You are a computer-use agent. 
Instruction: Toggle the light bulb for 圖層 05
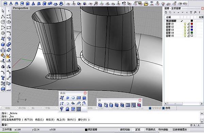click(x=185, y=36)
